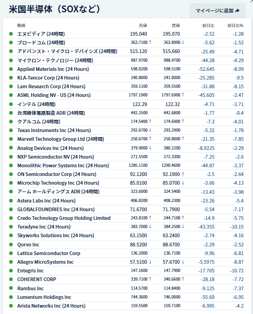Select Lattice Semiconductor Corp
253x314 pixels.
tap(49, 253)
